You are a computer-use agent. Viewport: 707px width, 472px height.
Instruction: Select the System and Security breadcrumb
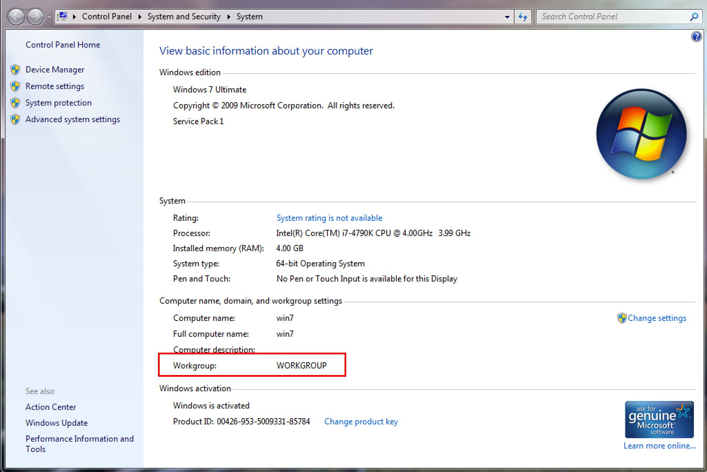184,17
